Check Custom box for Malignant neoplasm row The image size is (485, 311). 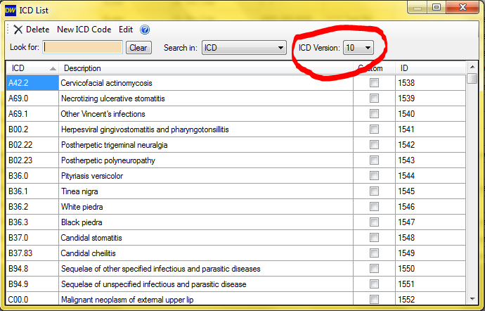click(374, 299)
